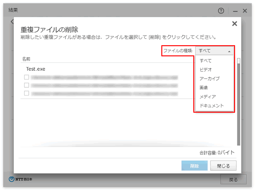Tick the second checkbox under Test.exe

pos(26,85)
